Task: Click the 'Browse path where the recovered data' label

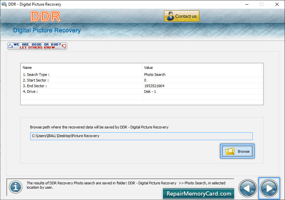Action: pyautogui.click(x=99, y=127)
